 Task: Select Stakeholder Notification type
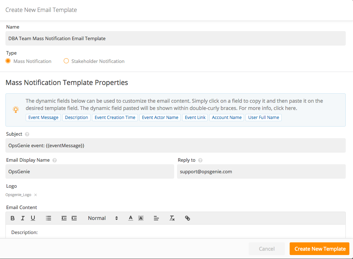click(x=66, y=61)
